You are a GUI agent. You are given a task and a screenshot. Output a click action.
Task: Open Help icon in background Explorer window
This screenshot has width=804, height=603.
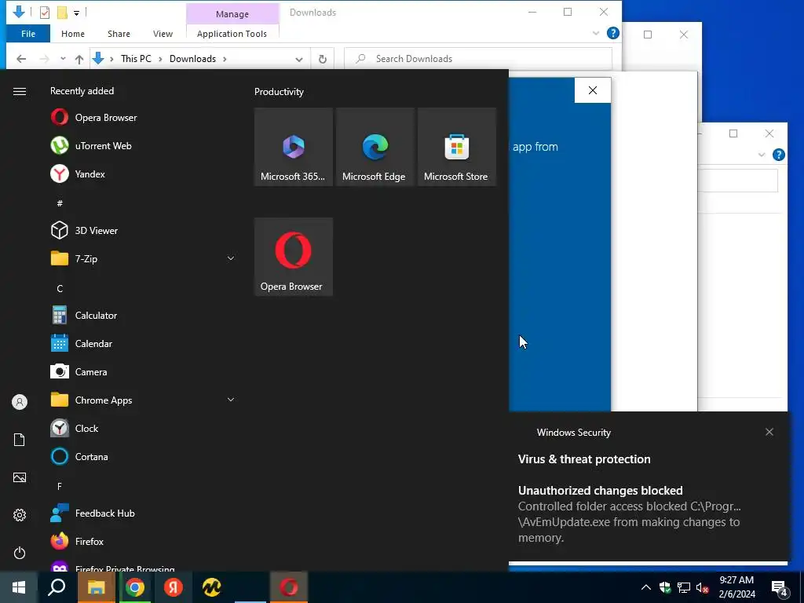tap(778, 155)
